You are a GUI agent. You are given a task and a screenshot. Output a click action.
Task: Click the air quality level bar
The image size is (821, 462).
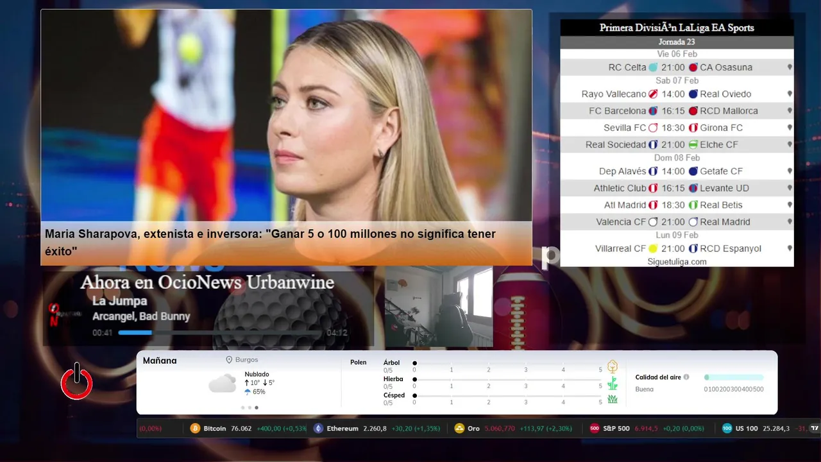coord(734,377)
